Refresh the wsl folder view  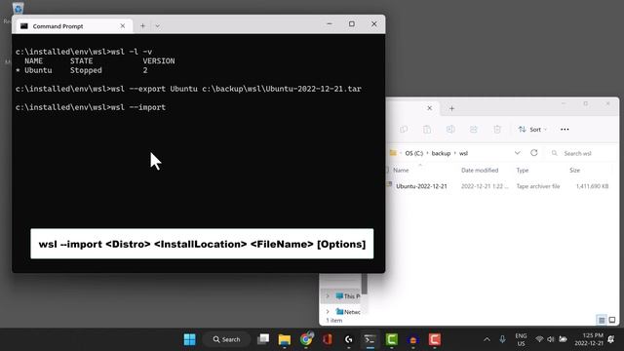pyautogui.click(x=534, y=153)
